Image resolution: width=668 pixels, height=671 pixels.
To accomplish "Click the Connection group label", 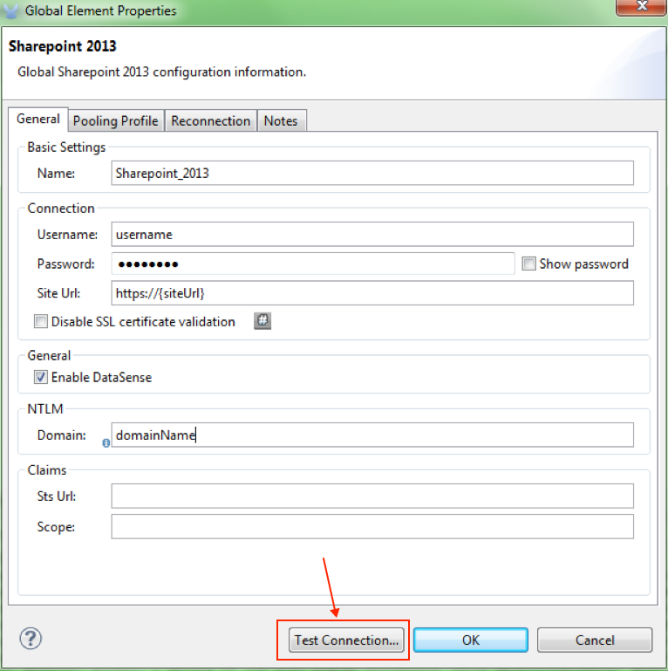I will [61, 209].
